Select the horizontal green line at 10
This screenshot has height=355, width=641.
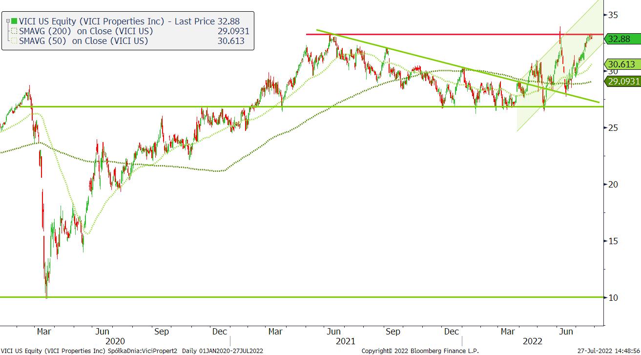(301, 297)
